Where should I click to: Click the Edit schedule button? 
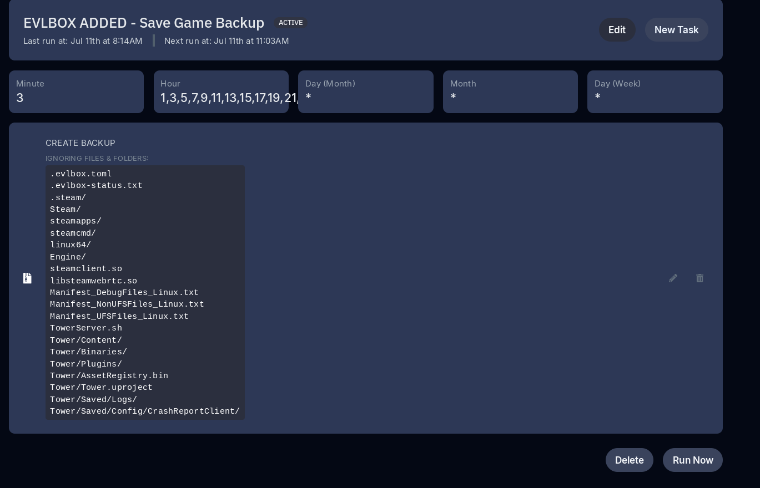click(x=617, y=30)
